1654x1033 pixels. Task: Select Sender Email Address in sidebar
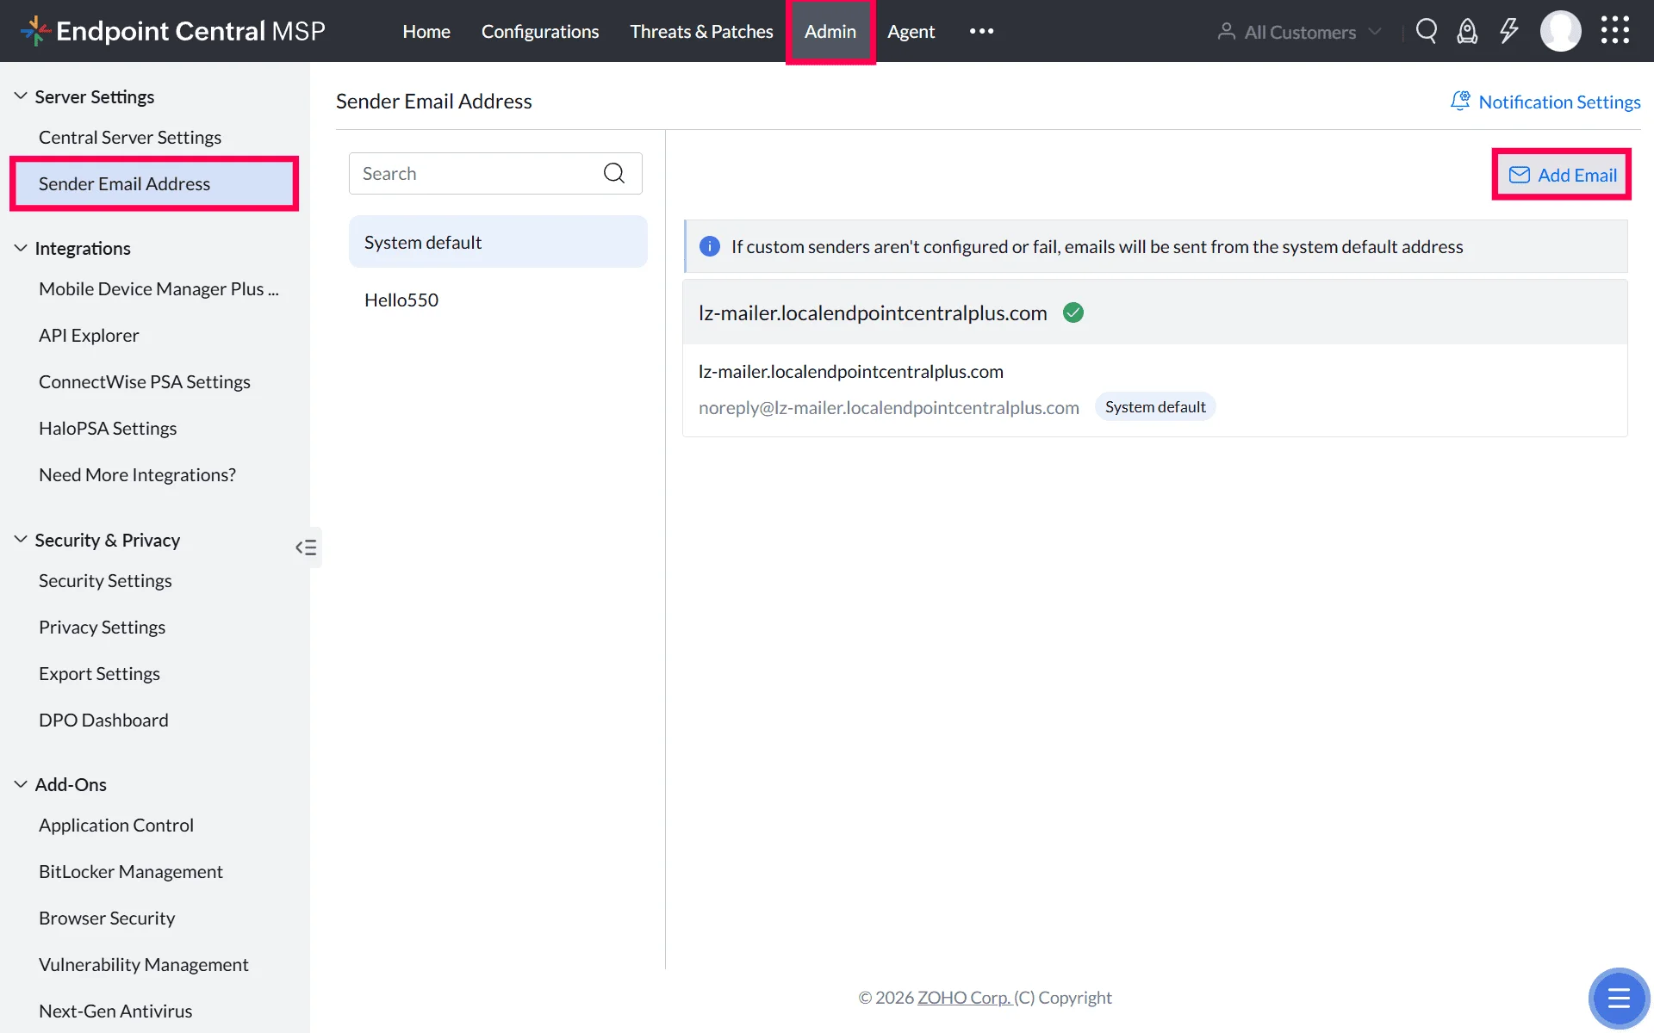click(x=154, y=183)
